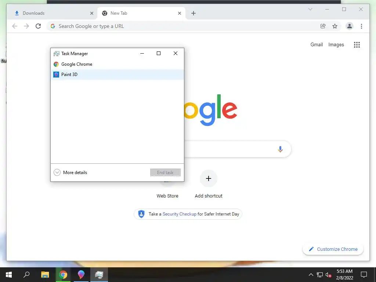Screen dimensions: 376x282
Task: Maximize the Chrome window
Action: pos(344,9)
